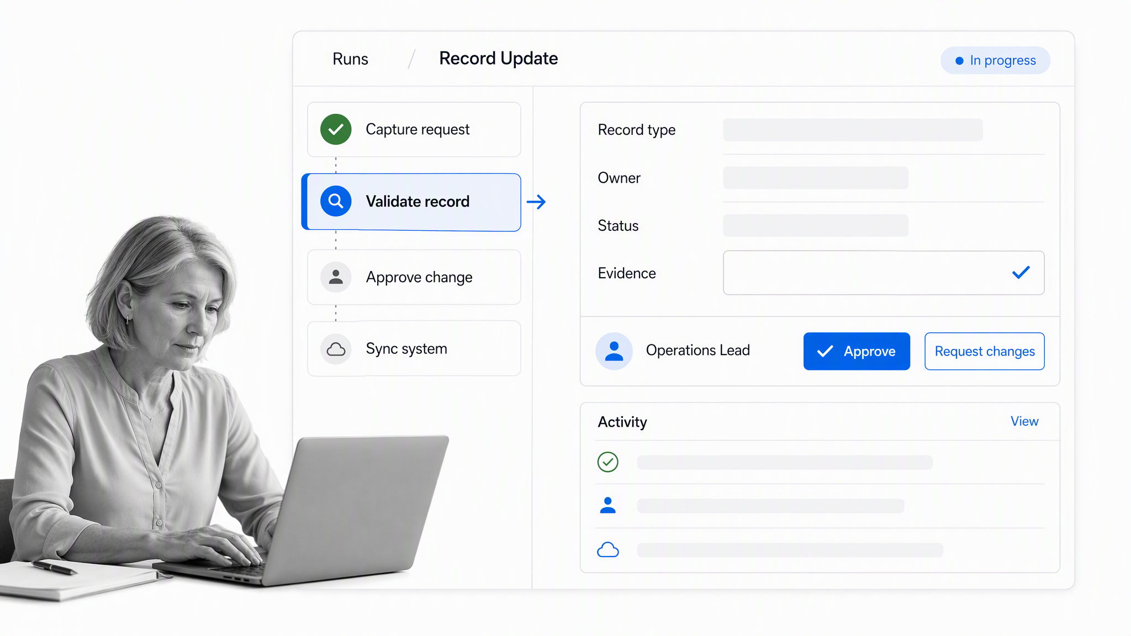
Task: Click the blue dot in the In progress badge
Action: point(959,61)
